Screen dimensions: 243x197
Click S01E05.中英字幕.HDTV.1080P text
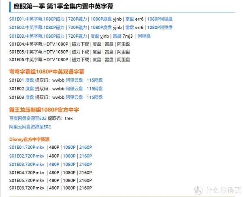pos(38,52)
